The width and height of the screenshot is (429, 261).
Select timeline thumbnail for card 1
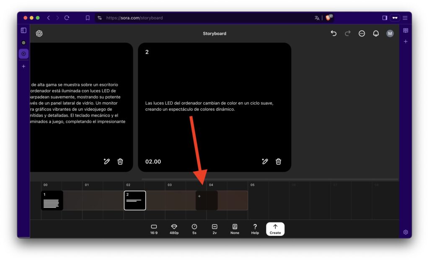tap(52, 201)
